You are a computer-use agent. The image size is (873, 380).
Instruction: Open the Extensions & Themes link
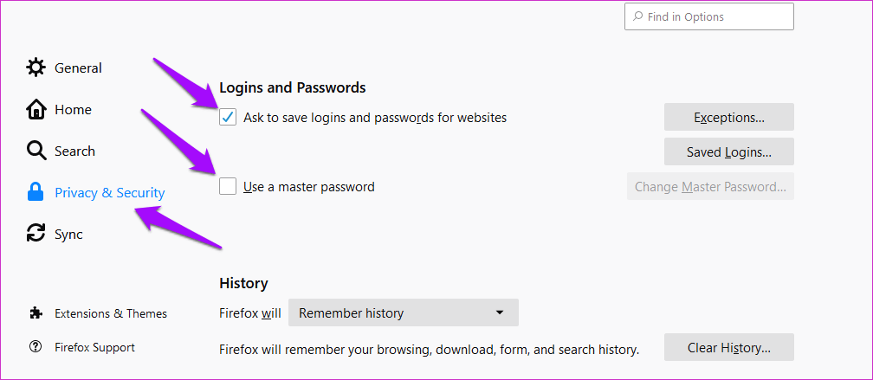click(111, 313)
